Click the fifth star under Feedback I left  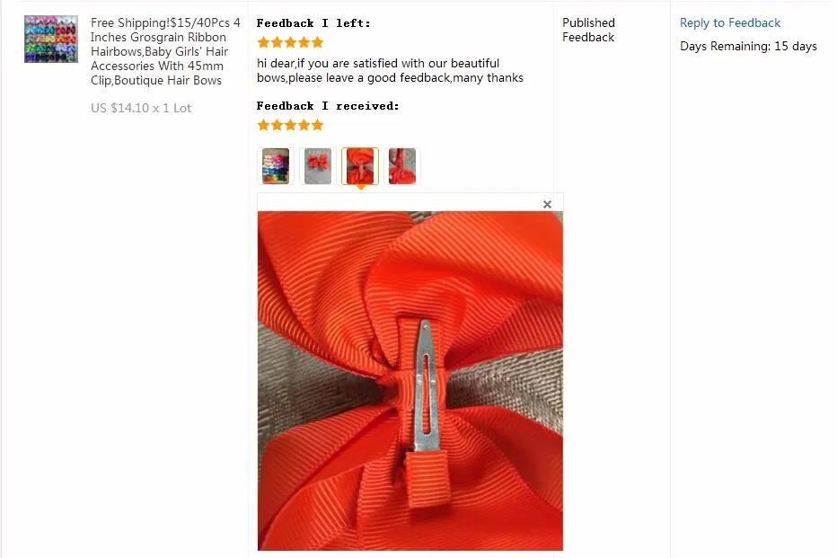318,42
